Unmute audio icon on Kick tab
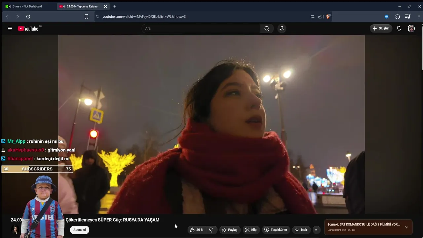The image size is (423, 238). pos(10,6)
